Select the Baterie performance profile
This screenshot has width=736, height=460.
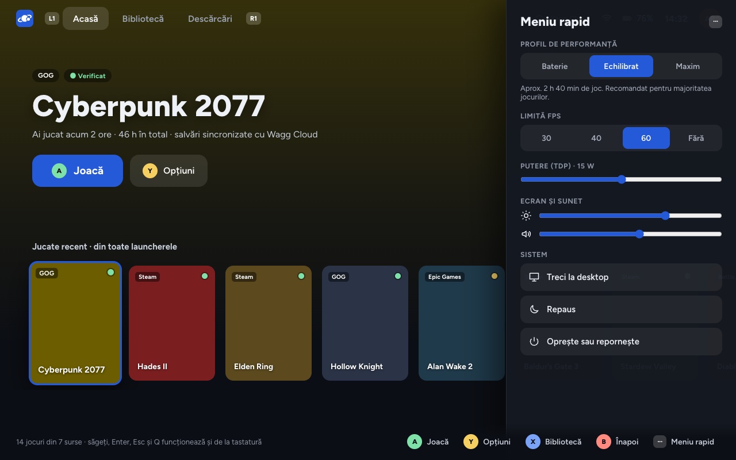click(555, 66)
